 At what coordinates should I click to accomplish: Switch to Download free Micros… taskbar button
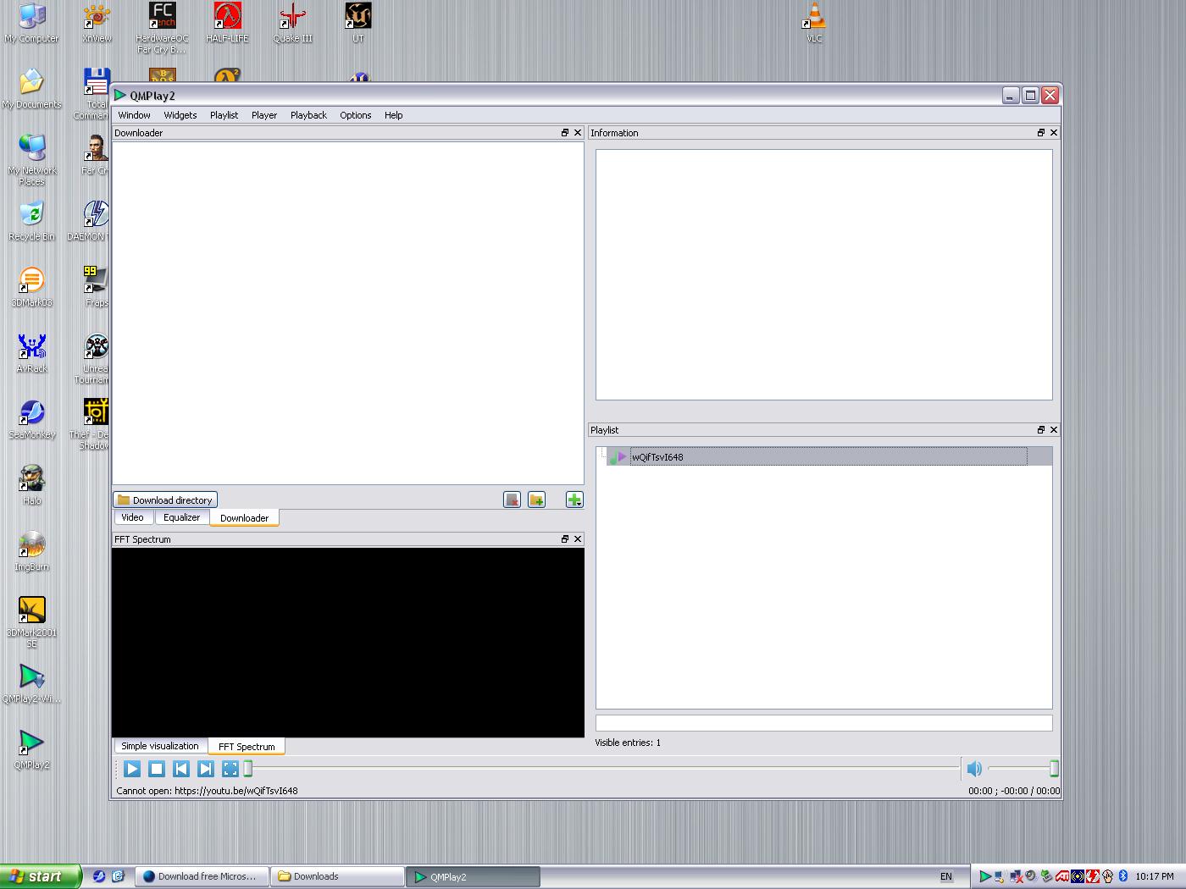(x=202, y=876)
